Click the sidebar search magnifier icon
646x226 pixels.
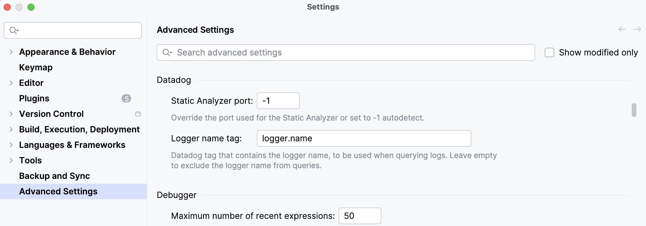14,30
